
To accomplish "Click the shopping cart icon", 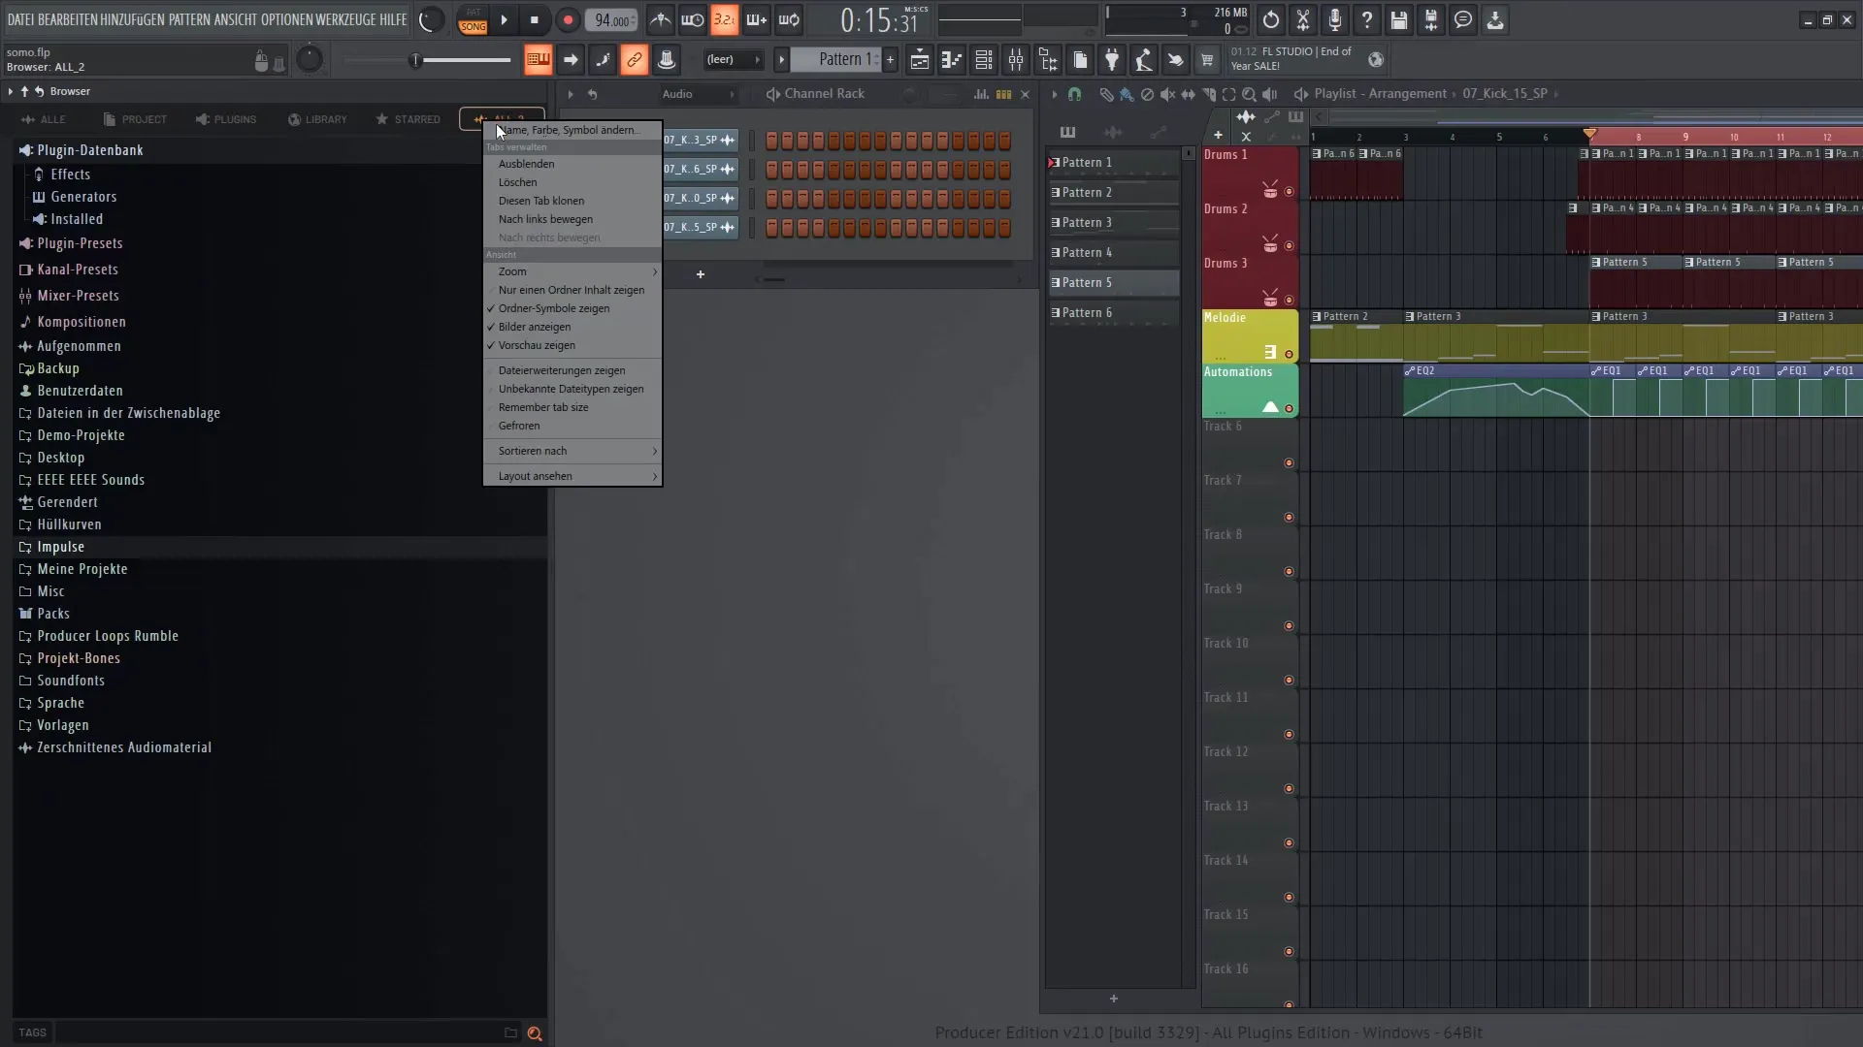I will coord(1207,60).
